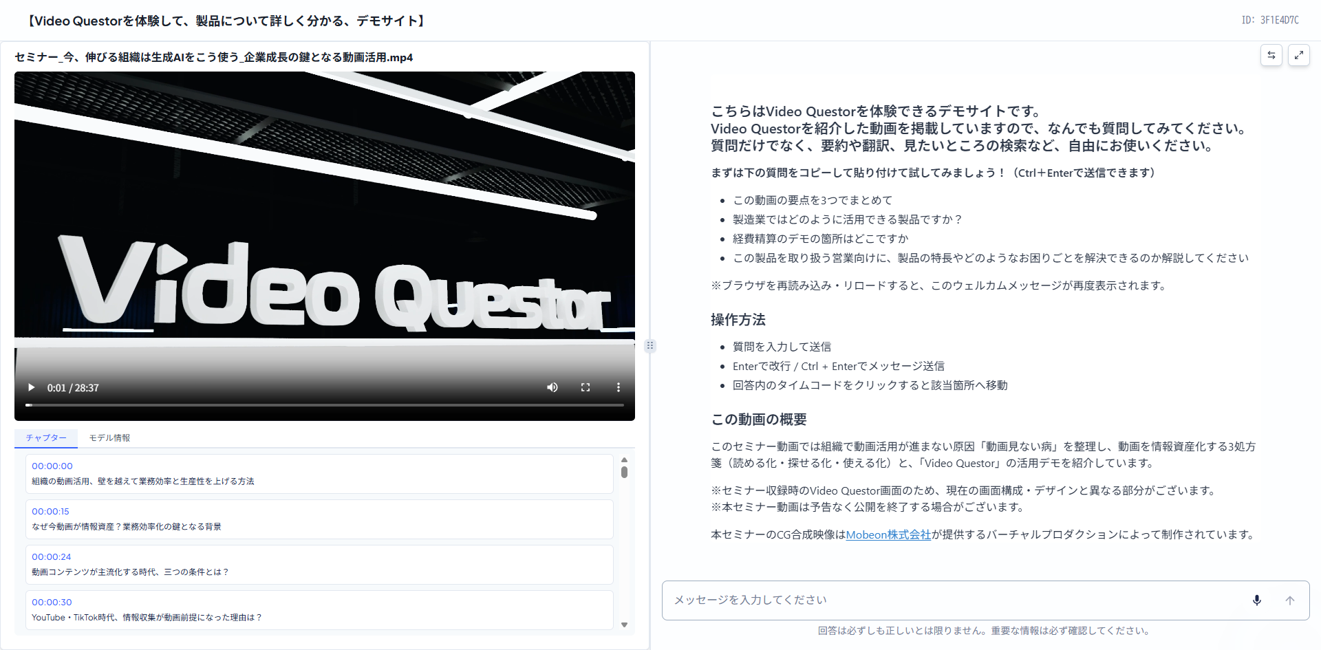1321x650 pixels.
Task: Expand the chat panel to full screen
Action: 1300,55
